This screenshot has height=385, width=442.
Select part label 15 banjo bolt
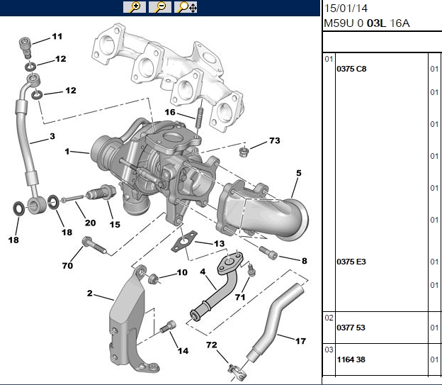[x=115, y=224]
